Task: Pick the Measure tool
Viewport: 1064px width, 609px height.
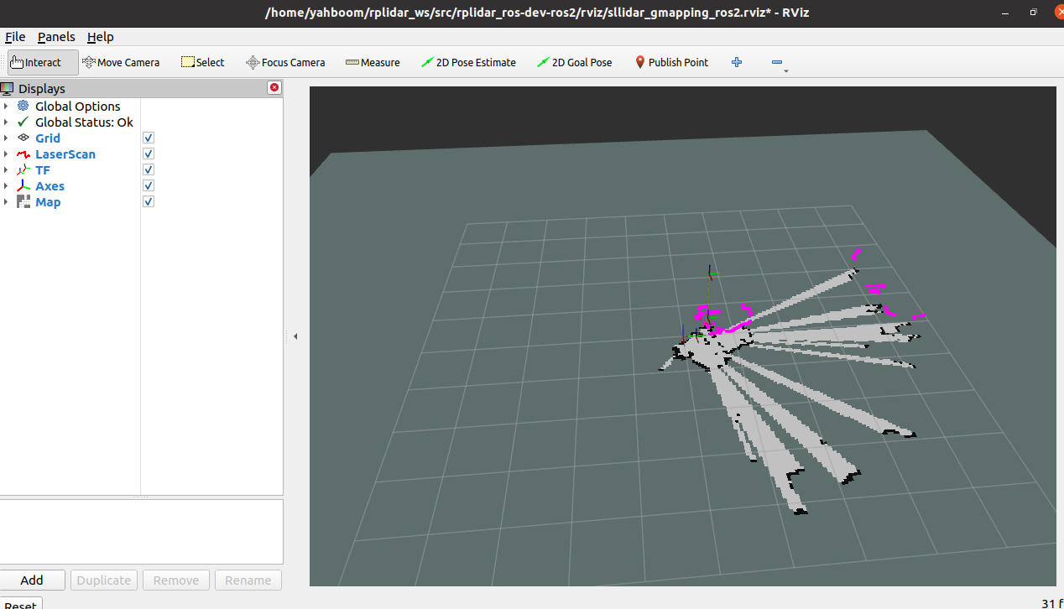Action: click(373, 62)
